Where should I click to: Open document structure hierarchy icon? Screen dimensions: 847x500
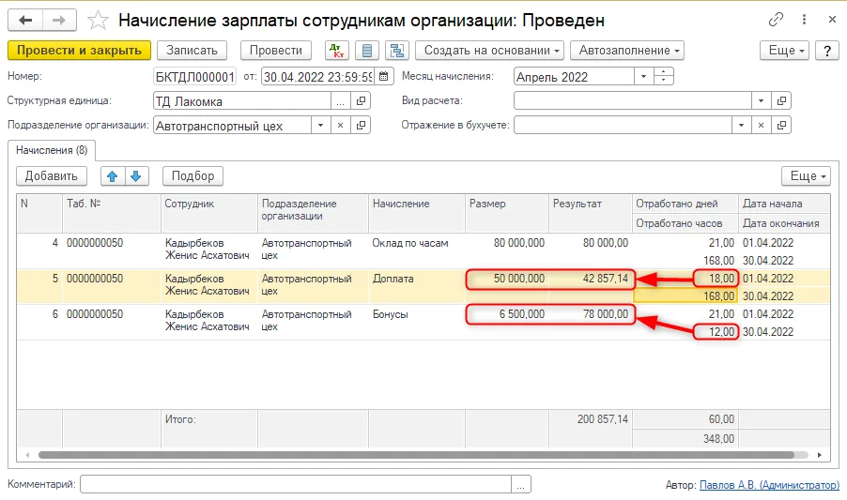pyautogui.click(x=397, y=50)
